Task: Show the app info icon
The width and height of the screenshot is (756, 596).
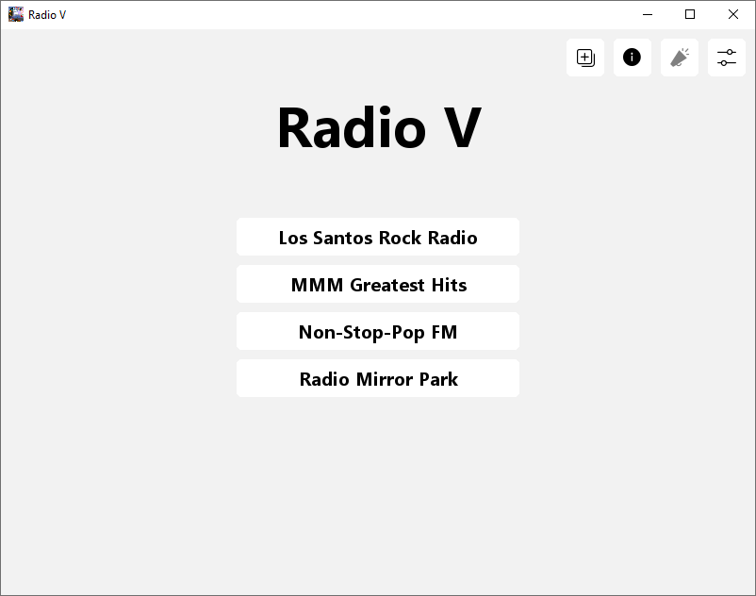Action: (633, 58)
